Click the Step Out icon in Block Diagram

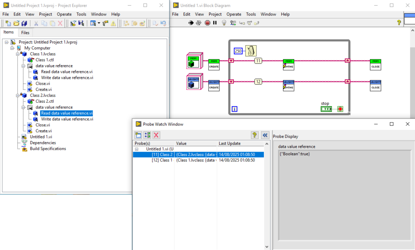pos(257,23)
